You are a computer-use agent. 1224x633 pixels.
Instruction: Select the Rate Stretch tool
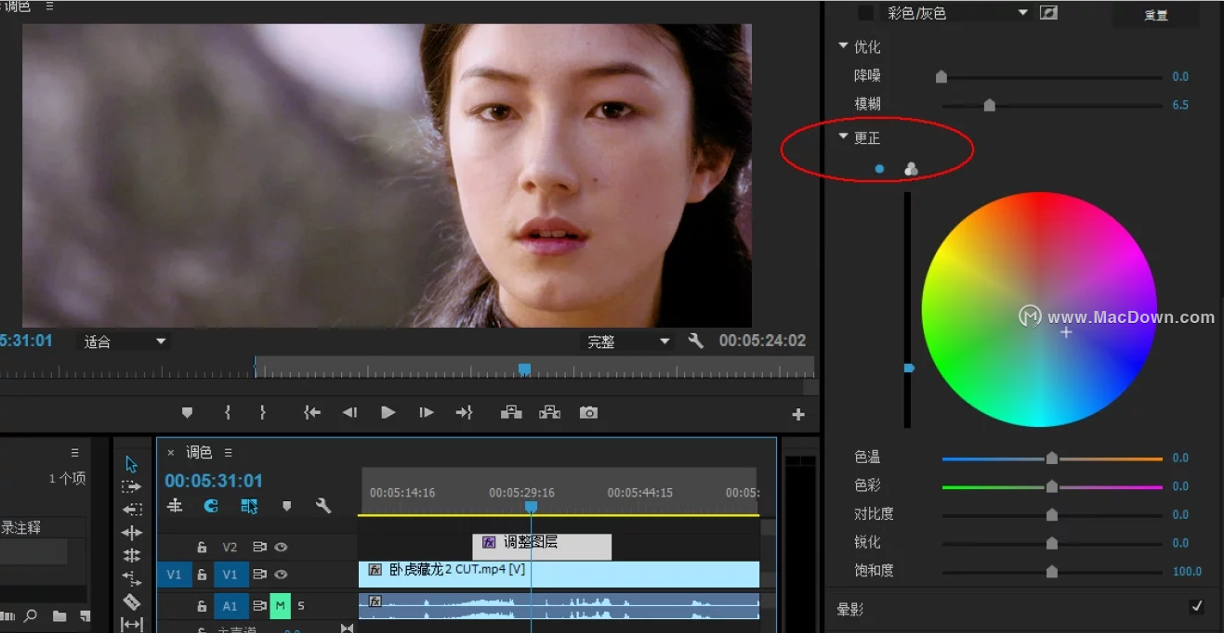point(132,555)
